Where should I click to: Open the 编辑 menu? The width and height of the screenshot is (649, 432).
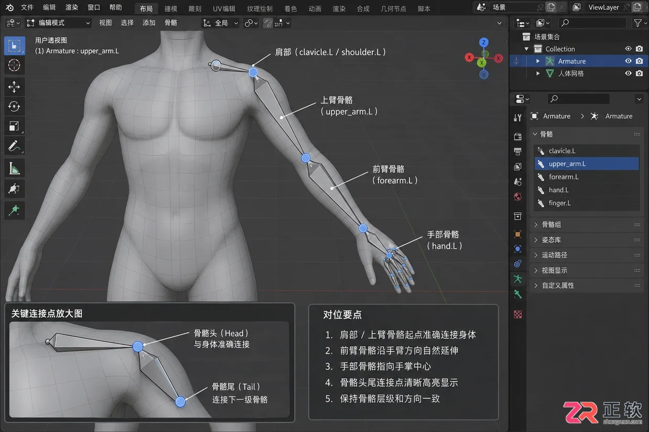coord(49,7)
